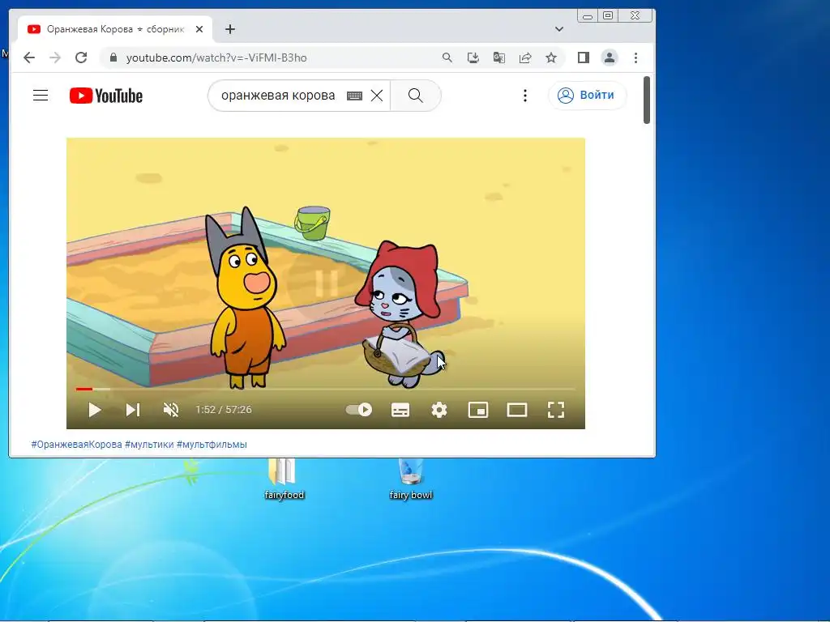830x622 pixels.
Task: Open the YouTube hamburger guide menu
Action: coord(41,96)
